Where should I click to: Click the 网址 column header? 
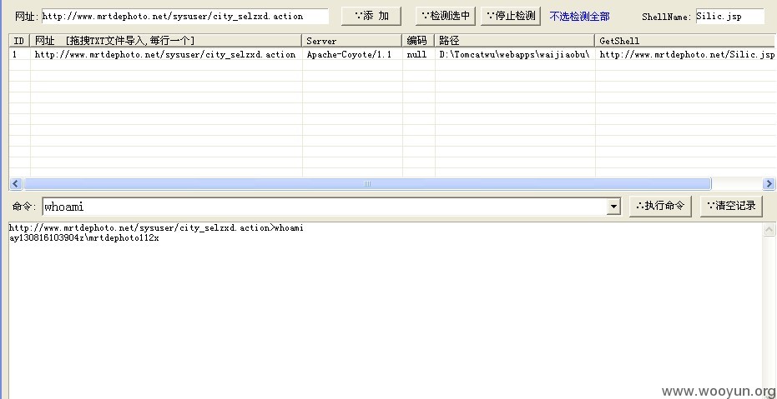pos(166,41)
